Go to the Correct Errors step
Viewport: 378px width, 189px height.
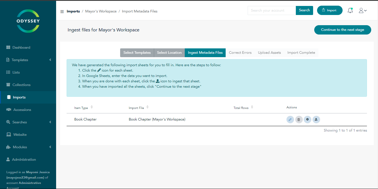coord(240,53)
